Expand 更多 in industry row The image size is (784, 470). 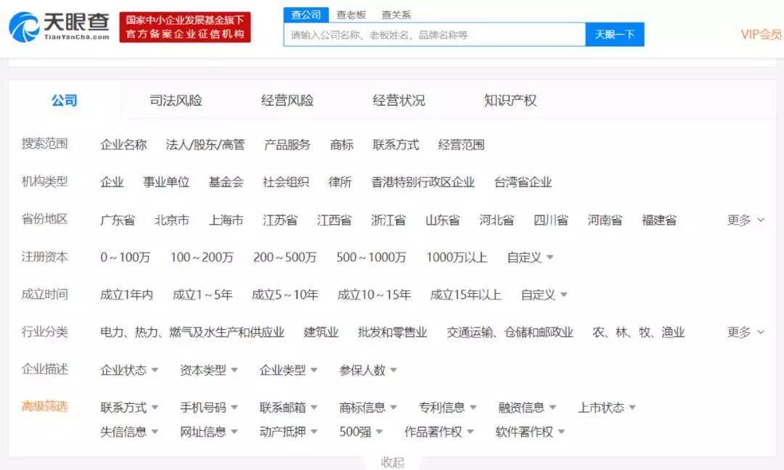pyautogui.click(x=746, y=332)
